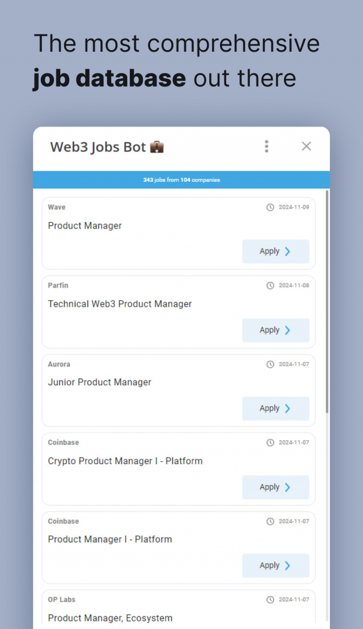The width and height of the screenshot is (363, 629).
Task: Click the 2024-11-07 date on Aurora card
Action: pos(294,364)
